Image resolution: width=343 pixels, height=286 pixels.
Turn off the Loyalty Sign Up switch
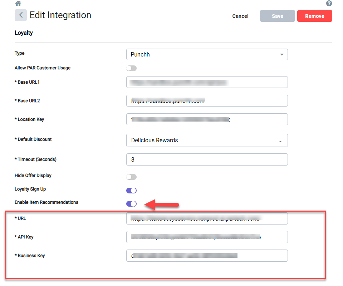[132, 190]
